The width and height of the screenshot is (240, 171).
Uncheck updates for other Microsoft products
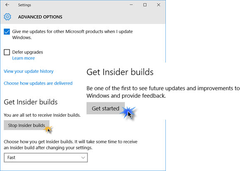point(7,31)
